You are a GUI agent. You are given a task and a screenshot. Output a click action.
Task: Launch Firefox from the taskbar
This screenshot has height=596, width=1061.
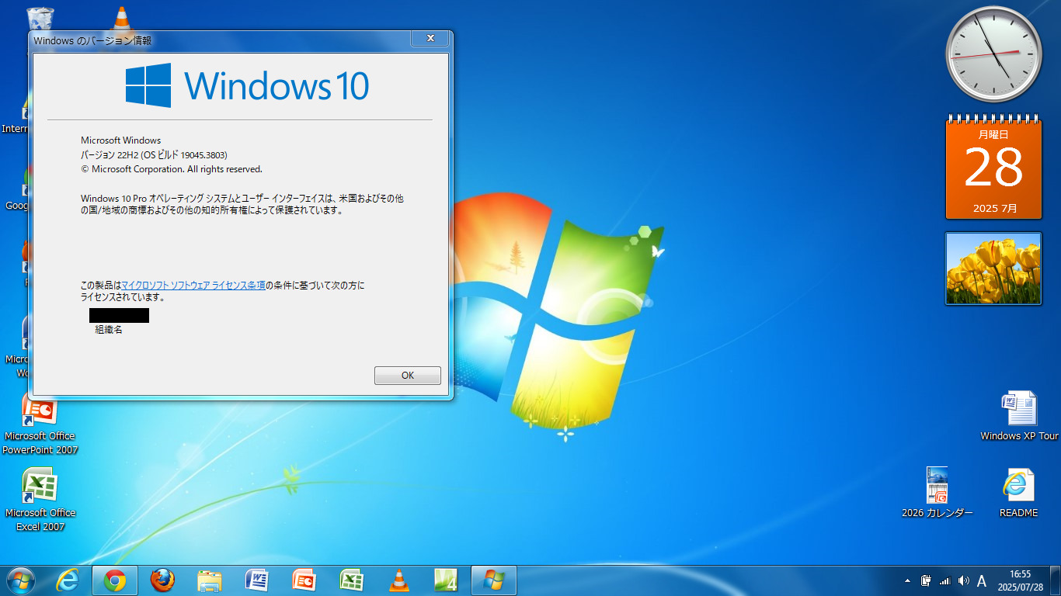162,580
